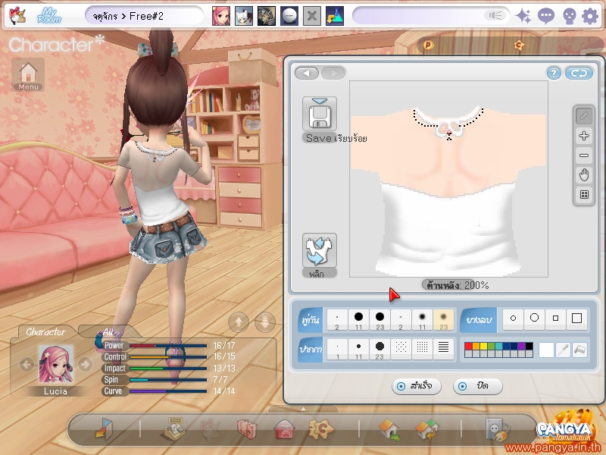Click the golf ball icon in top bar
The height and width of the screenshot is (455, 606).
(289, 16)
